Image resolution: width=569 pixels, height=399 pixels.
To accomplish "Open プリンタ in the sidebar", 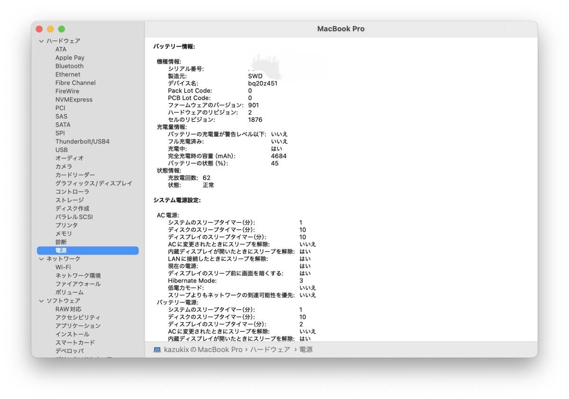I will 66,225.
